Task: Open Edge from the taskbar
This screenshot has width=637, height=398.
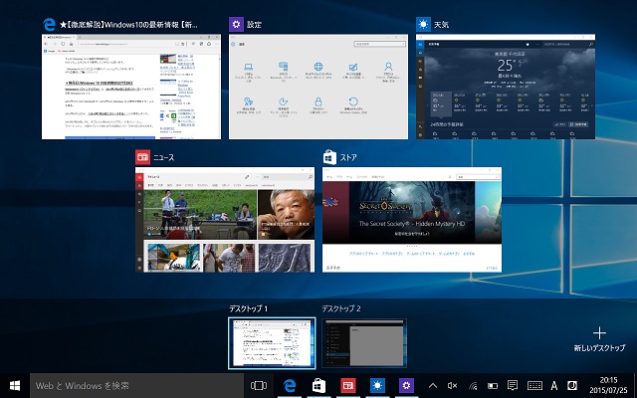Action: point(290,385)
